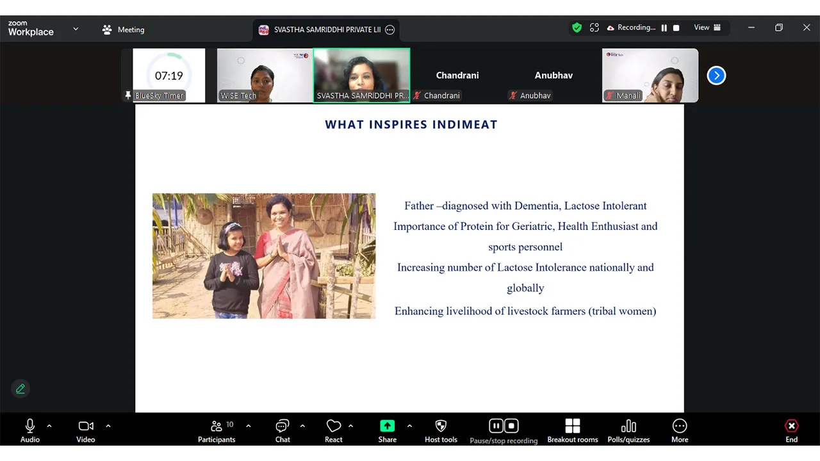Stop recording from top bar
This screenshot has width=820, height=461.
(676, 28)
